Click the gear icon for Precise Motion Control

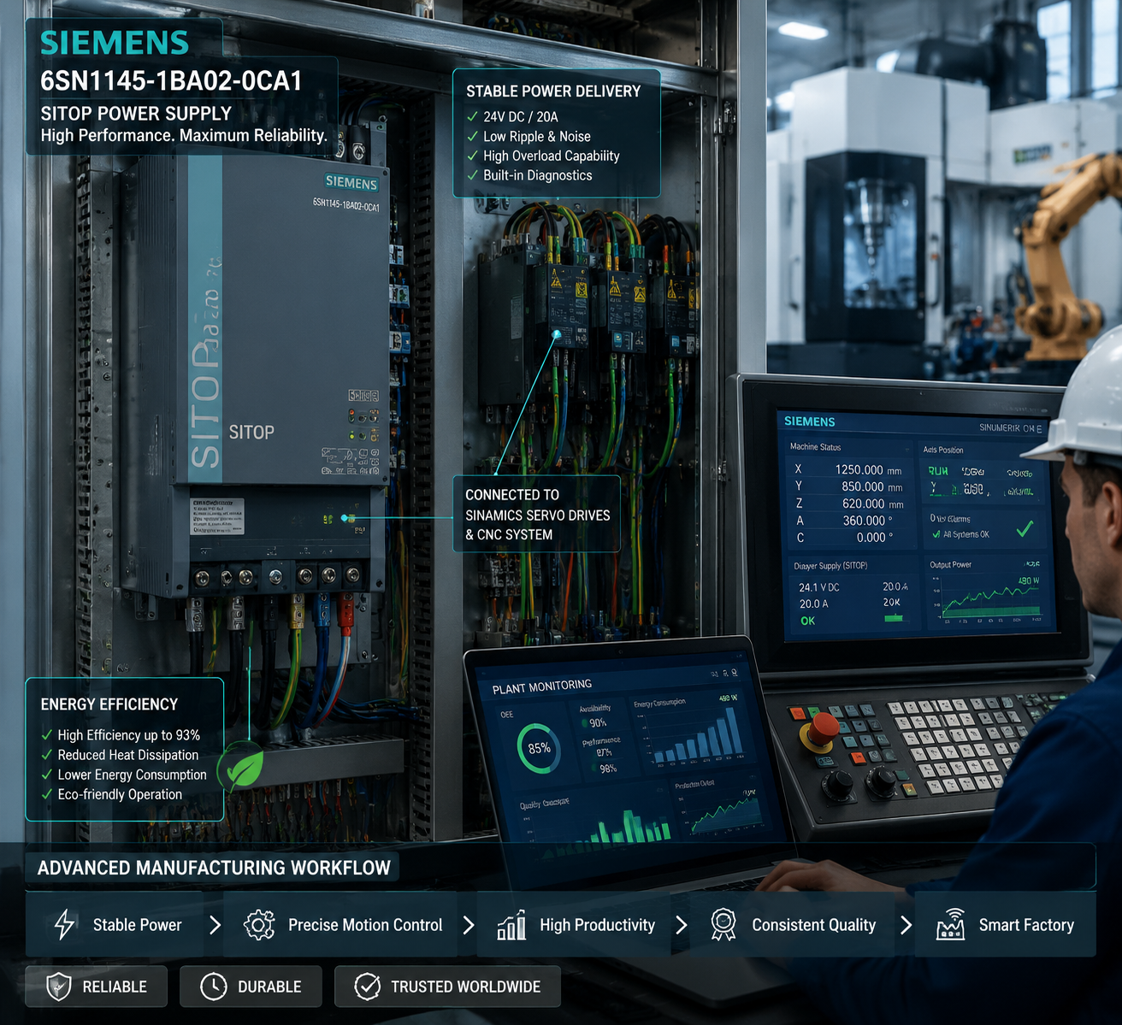pos(259,925)
